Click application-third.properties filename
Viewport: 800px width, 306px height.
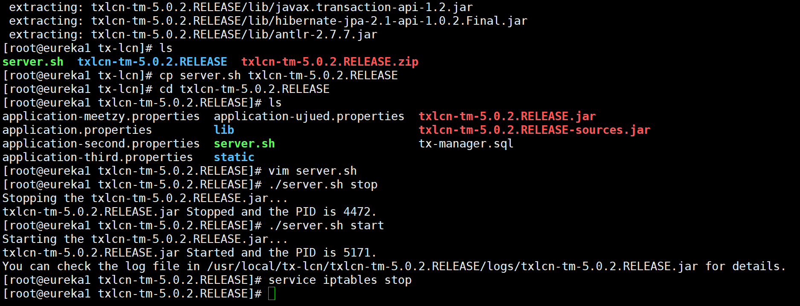(x=98, y=157)
